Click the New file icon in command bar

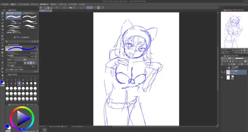tap(45, 8)
